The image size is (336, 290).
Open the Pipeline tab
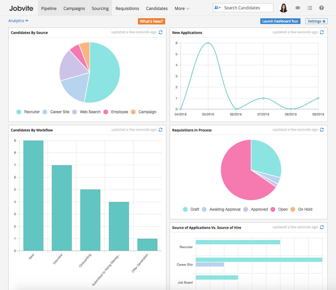pos(49,8)
